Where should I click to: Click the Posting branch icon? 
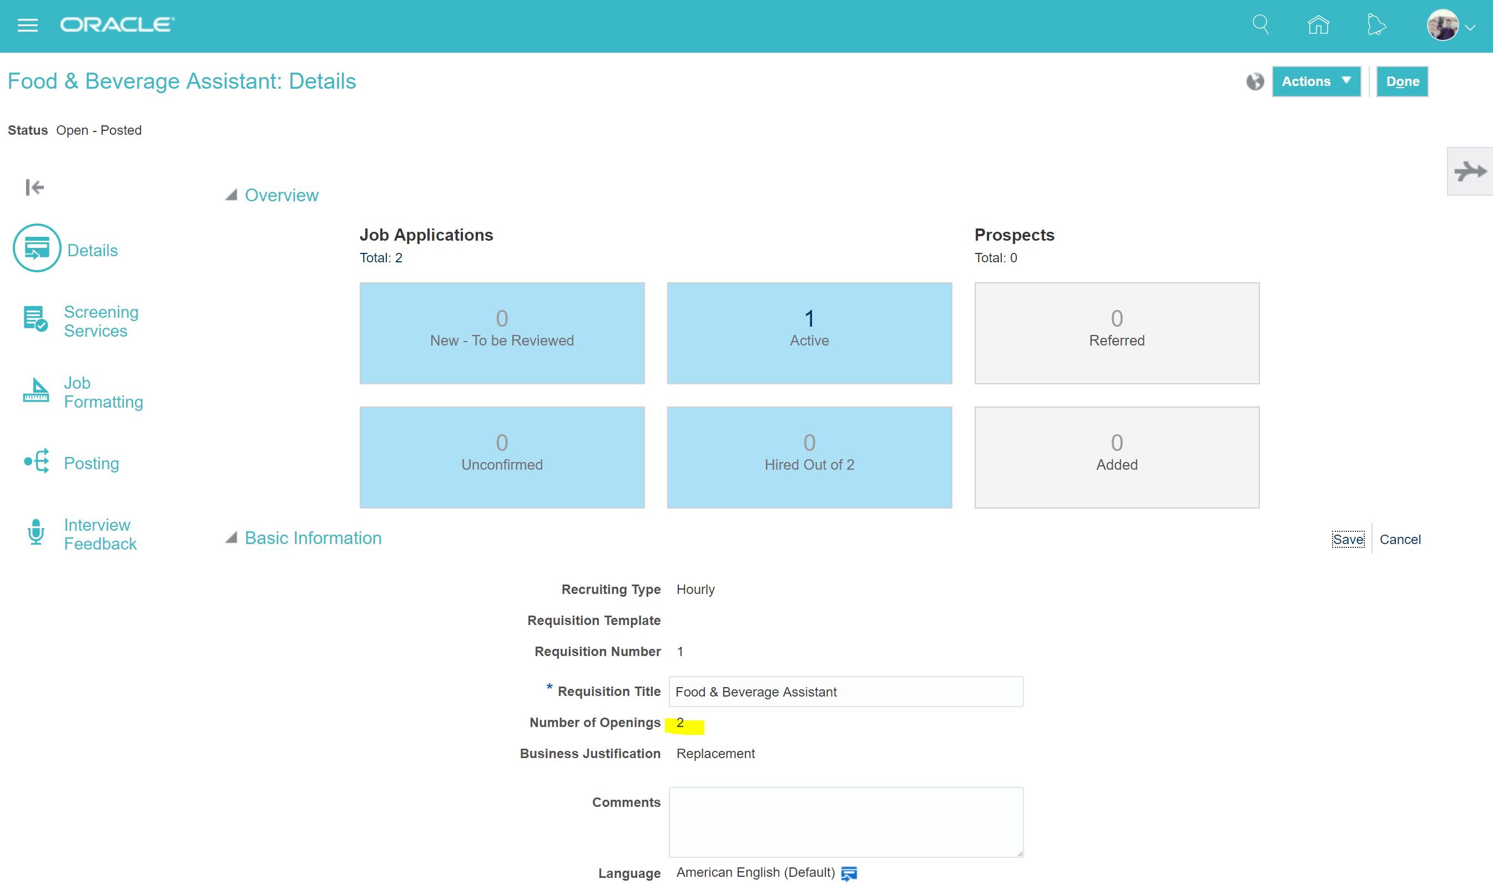(x=37, y=461)
